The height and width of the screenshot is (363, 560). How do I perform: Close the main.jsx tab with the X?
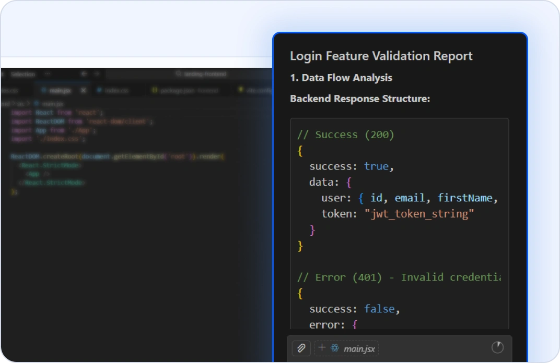tap(83, 90)
